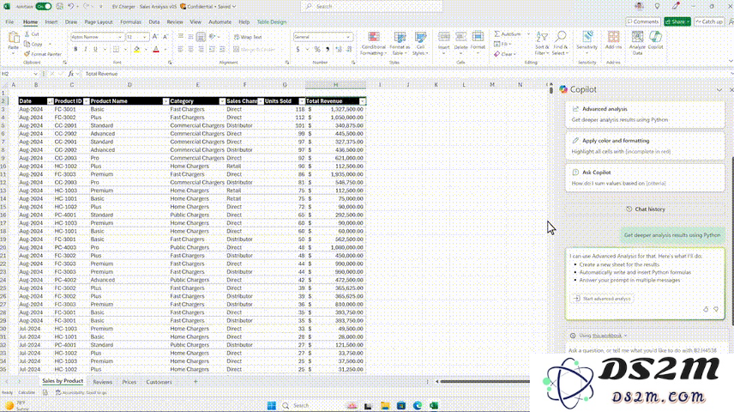Apply bold formatting with B icon
The height and width of the screenshot is (412, 734).
[x=75, y=49]
